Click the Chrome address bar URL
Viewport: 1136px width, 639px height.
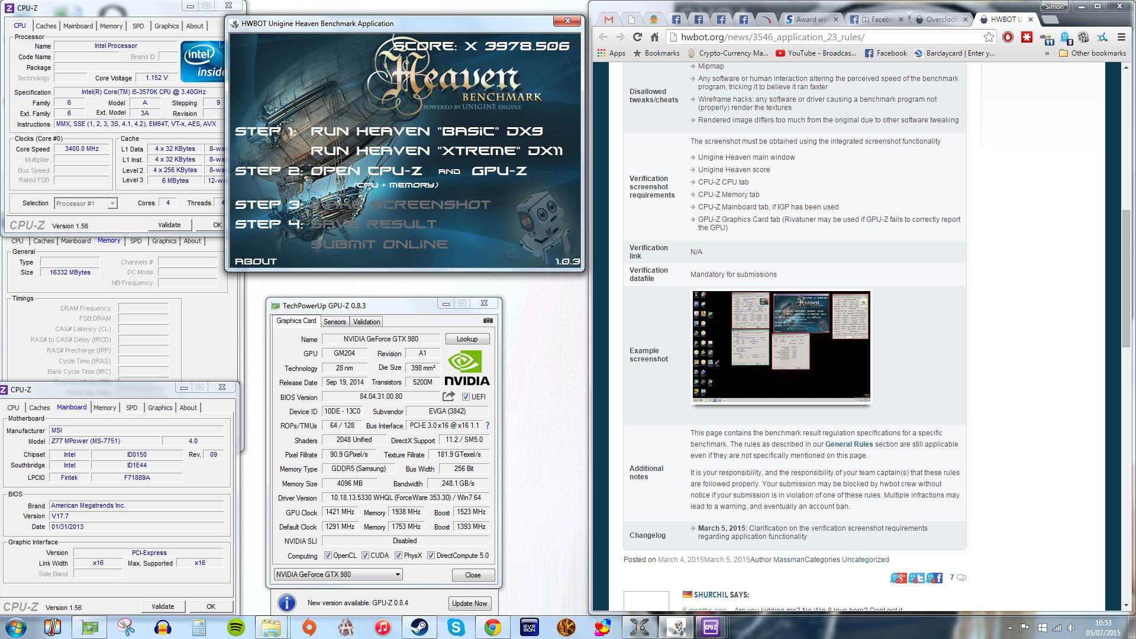point(773,37)
